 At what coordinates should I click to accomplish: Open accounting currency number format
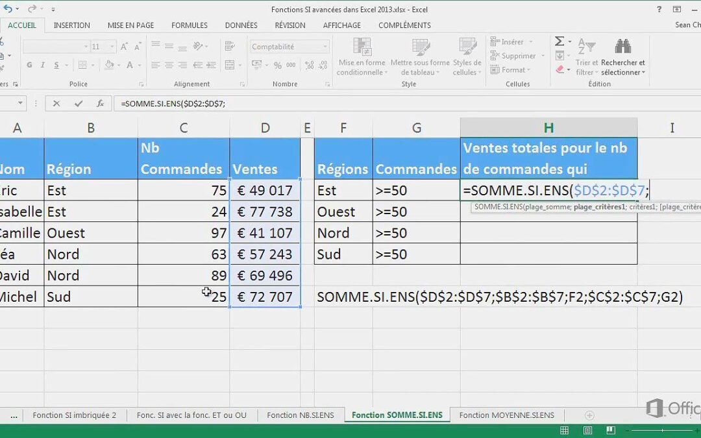click(x=256, y=66)
